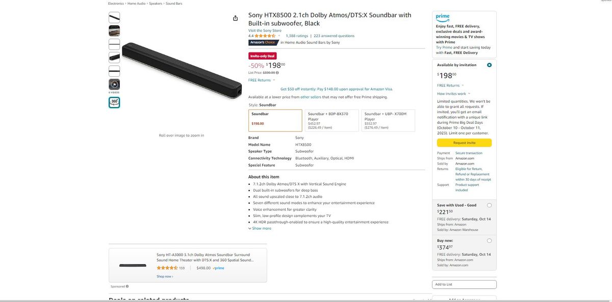Open the 360-degree view icon
612x302 pixels.
[113, 102]
